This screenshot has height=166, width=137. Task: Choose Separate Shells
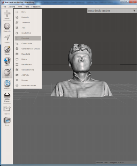click(x=28, y=70)
